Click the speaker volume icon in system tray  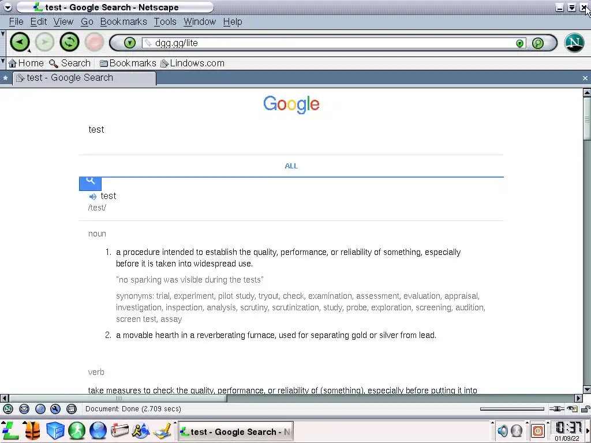[503, 430]
